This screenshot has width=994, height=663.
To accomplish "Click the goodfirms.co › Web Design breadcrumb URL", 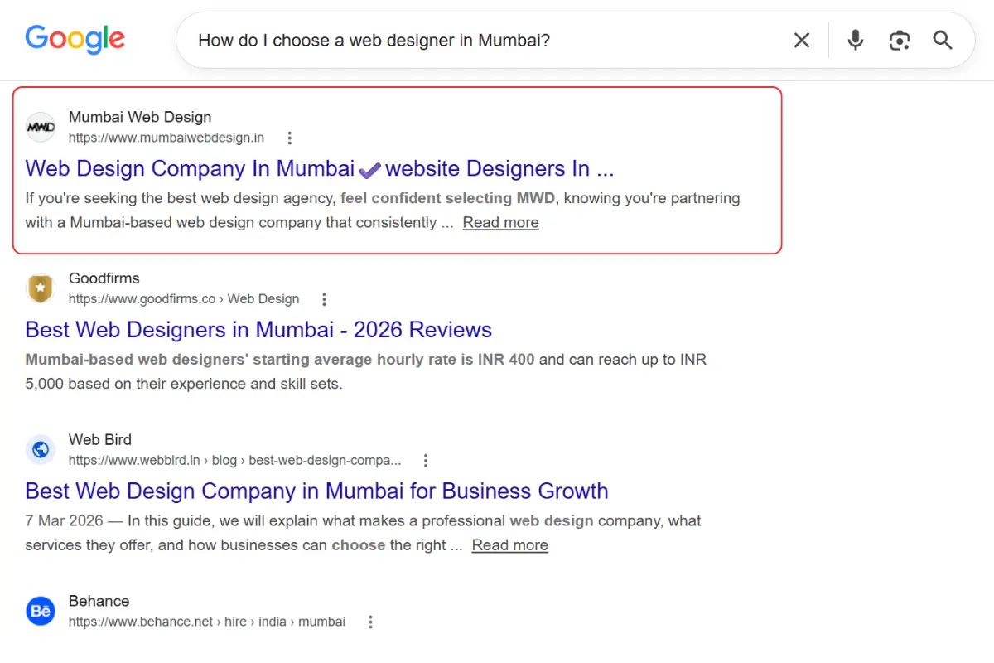I will tap(184, 299).
